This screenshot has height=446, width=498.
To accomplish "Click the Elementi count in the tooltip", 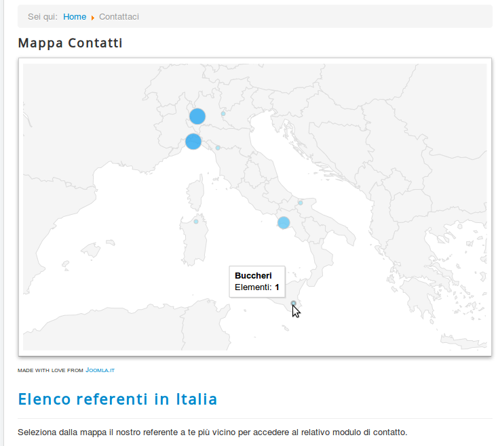I will click(257, 287).
